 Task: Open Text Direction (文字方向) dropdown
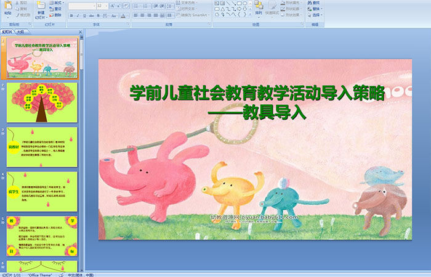[x=187, y=2]
